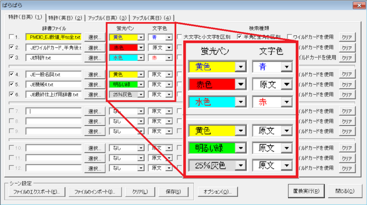Open オプション(O) settings button
The width and height of the screenshot is (367, 205).
[217, 192]
